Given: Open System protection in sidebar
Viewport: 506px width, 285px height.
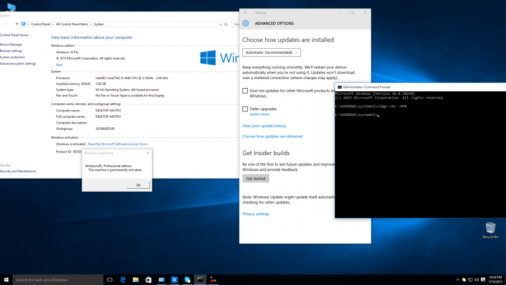Looking at the screenshot, I should click(12, 57).
